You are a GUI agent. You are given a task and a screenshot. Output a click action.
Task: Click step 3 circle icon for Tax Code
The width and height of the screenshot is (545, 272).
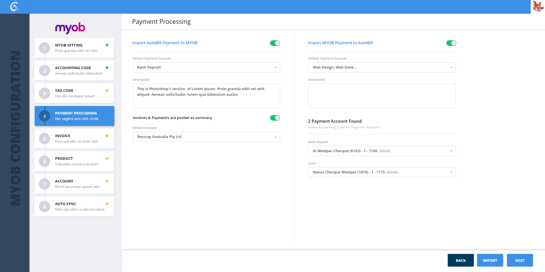(x=45, y=93)
